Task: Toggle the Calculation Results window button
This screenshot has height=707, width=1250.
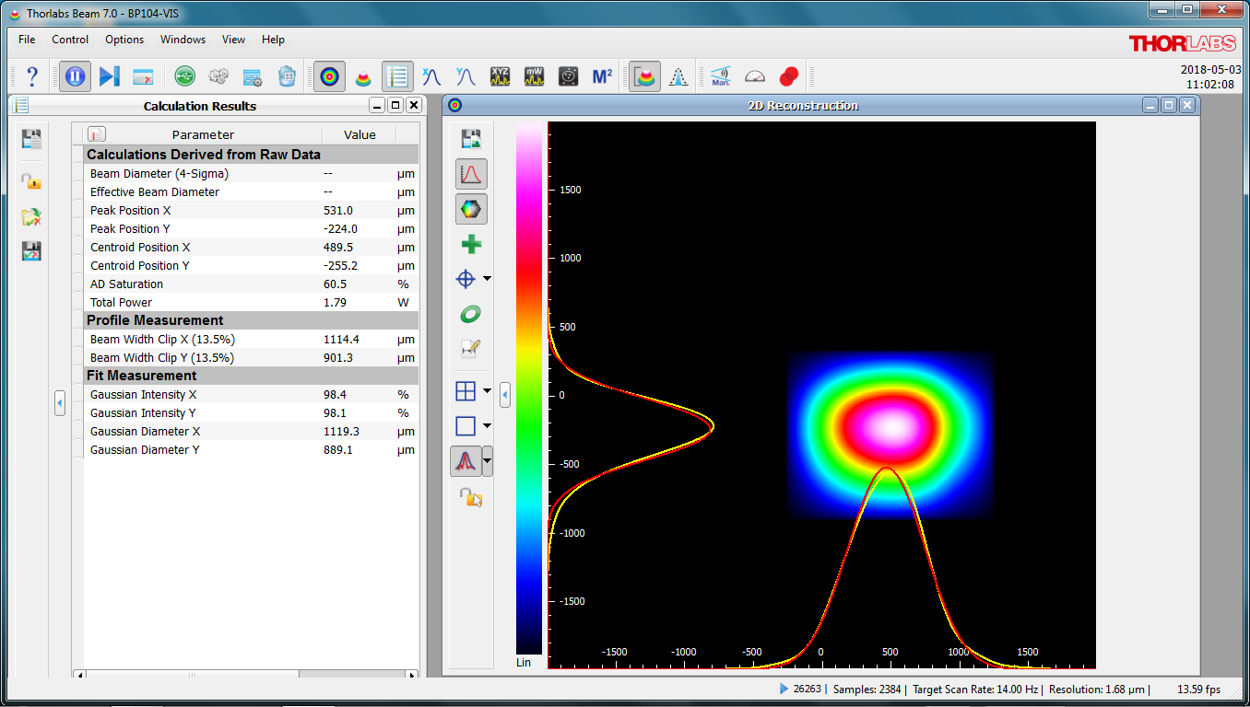Action: pyautogui.click(x=397, y=76)
